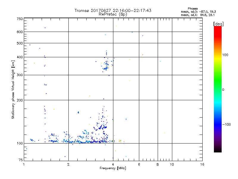Click the '8' frequency tick label
238x179 pixels.
(158, 164)
